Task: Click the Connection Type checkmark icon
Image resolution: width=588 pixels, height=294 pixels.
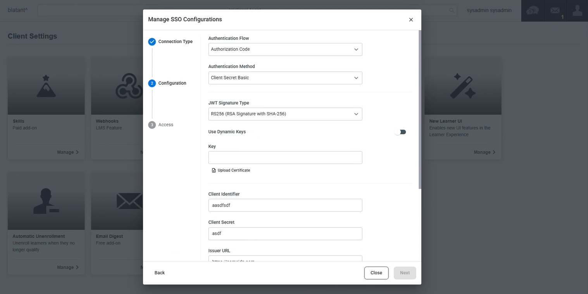Action: coord(152,42)
